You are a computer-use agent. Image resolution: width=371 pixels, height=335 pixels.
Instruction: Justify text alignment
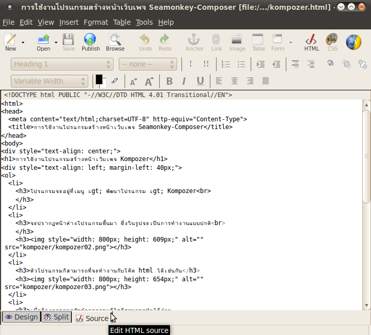(x=266, y=81)
